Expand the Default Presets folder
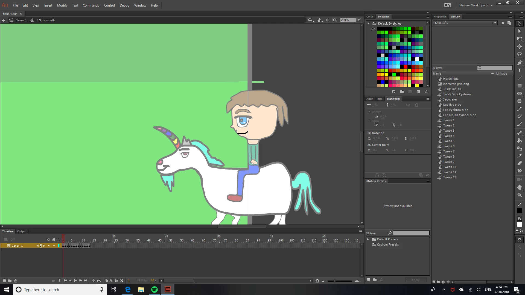The width and height of the screenshot is (525, 295). pos(368,239)
